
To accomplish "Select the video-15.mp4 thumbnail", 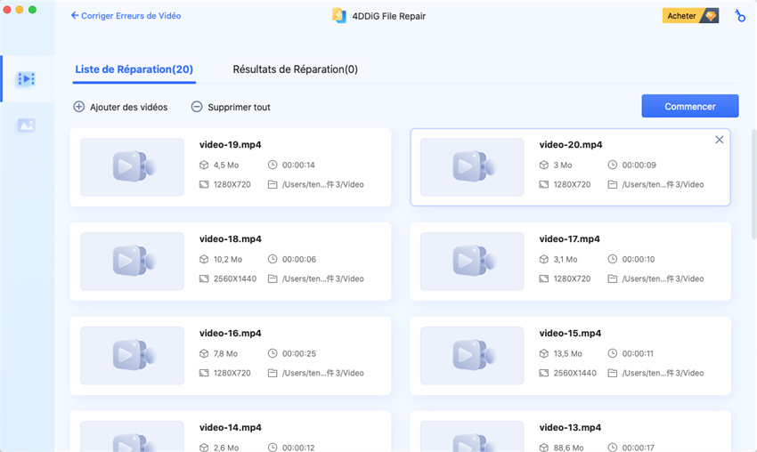I will pos(472,356).
